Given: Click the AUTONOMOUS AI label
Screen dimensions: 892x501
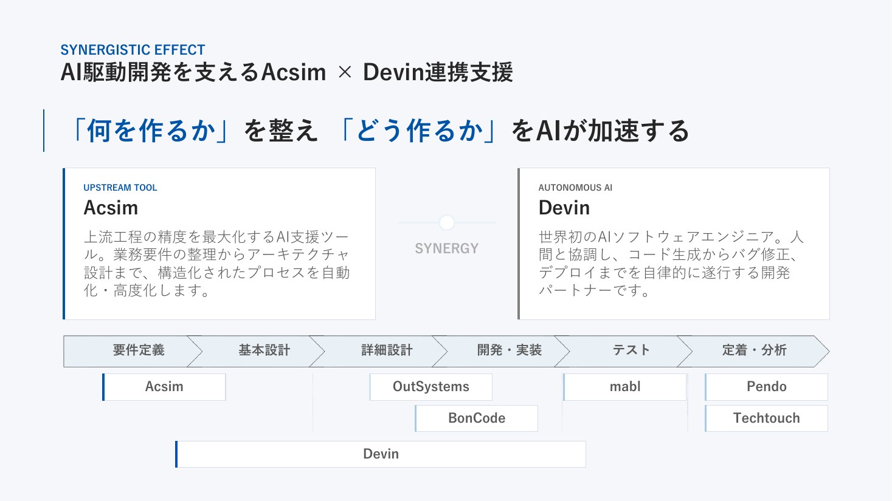Looking at the screenshot, I should 575,188.
